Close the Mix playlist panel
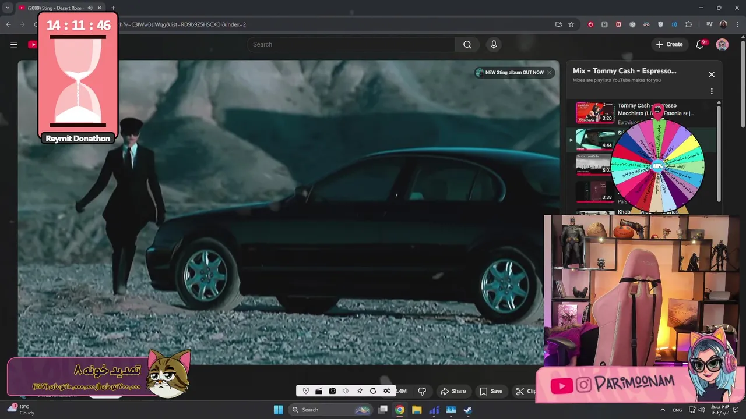746x419 pixels. [712, 74]
